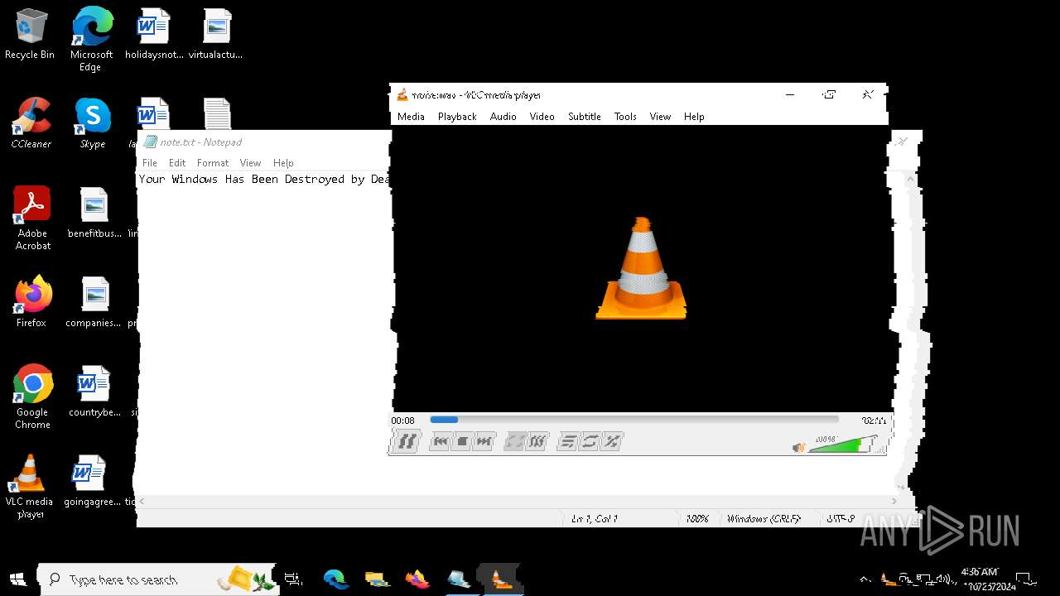This screenshot has width=1060, height=596.
Task: Click Notepad scroll up arrow
Action: tap(911, 179)
